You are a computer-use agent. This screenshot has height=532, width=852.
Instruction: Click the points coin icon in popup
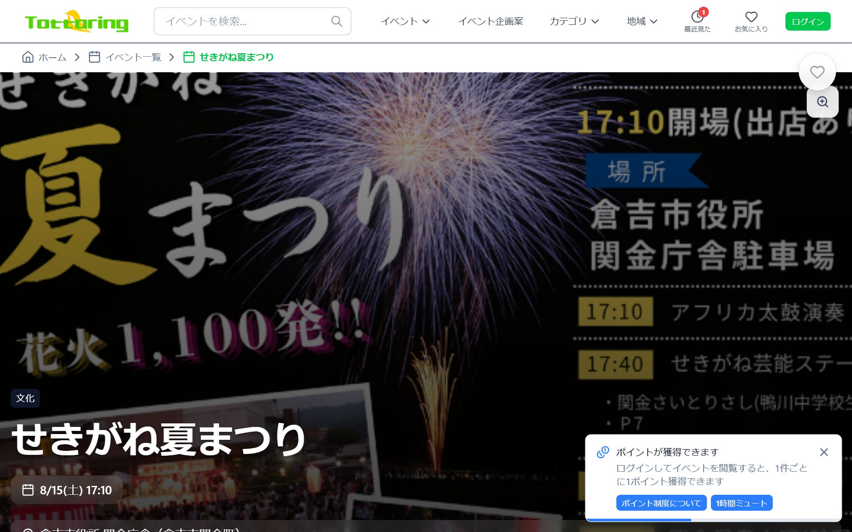point(603,452)
